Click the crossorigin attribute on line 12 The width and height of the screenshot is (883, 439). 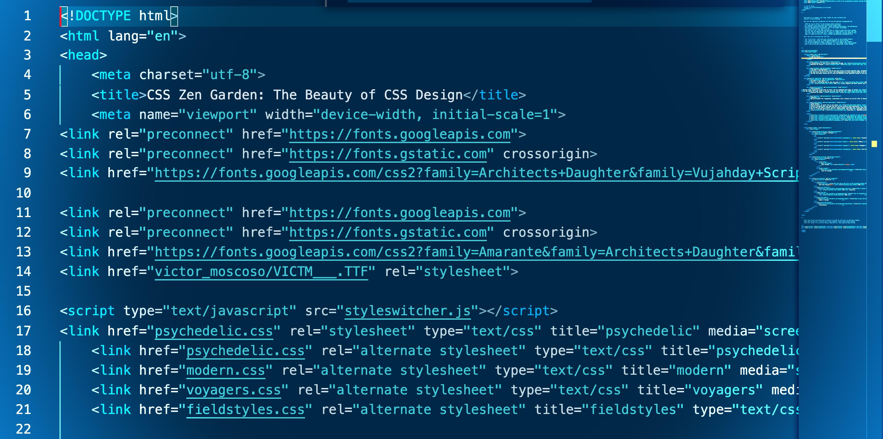(x=546, y=232)
